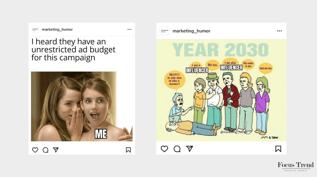Open left post three-dot options menu

(129, 29)
